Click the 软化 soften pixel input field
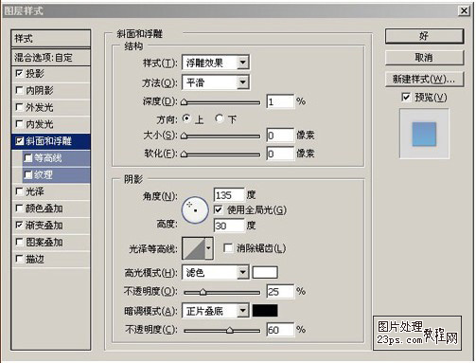 point(280,154)
